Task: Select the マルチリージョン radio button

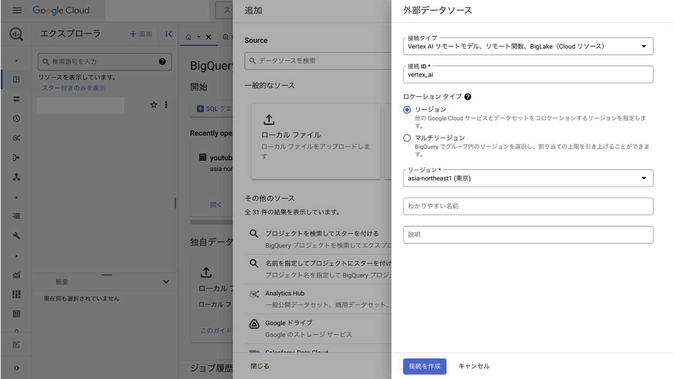Action: pos(407,138)
